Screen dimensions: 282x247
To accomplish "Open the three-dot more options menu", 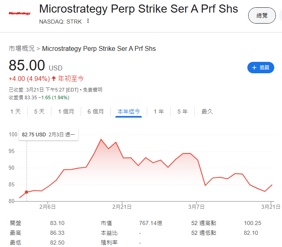I will 88,21.
